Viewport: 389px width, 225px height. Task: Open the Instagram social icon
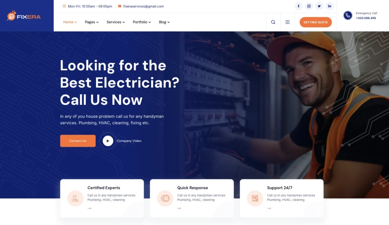pos(309,6)
